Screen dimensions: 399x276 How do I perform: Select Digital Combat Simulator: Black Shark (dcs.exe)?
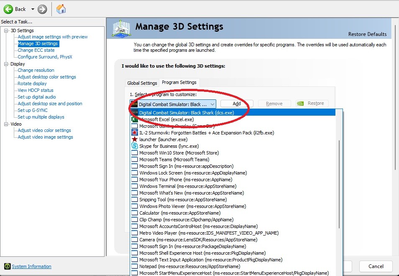click(x=233, y=112)
